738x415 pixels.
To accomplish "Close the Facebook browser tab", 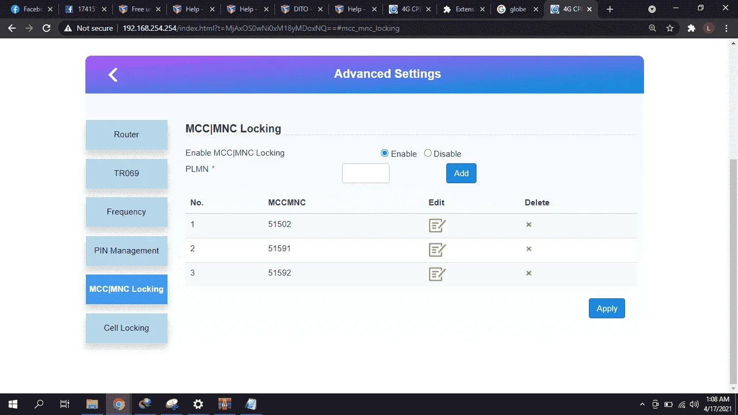I will pos(50,9).
